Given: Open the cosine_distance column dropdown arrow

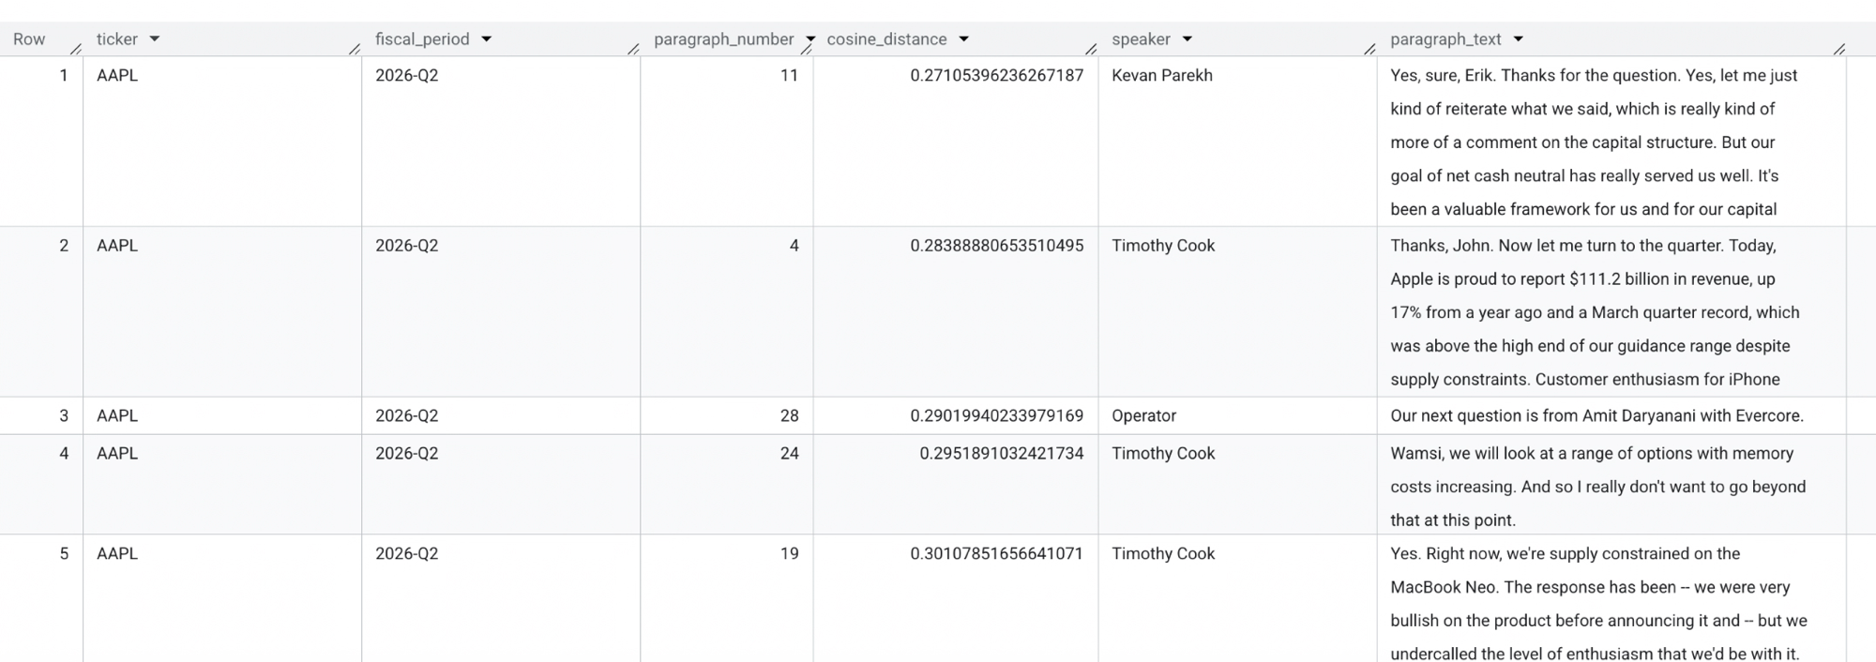Looking at the screenshot, I should tap(963, 39).
